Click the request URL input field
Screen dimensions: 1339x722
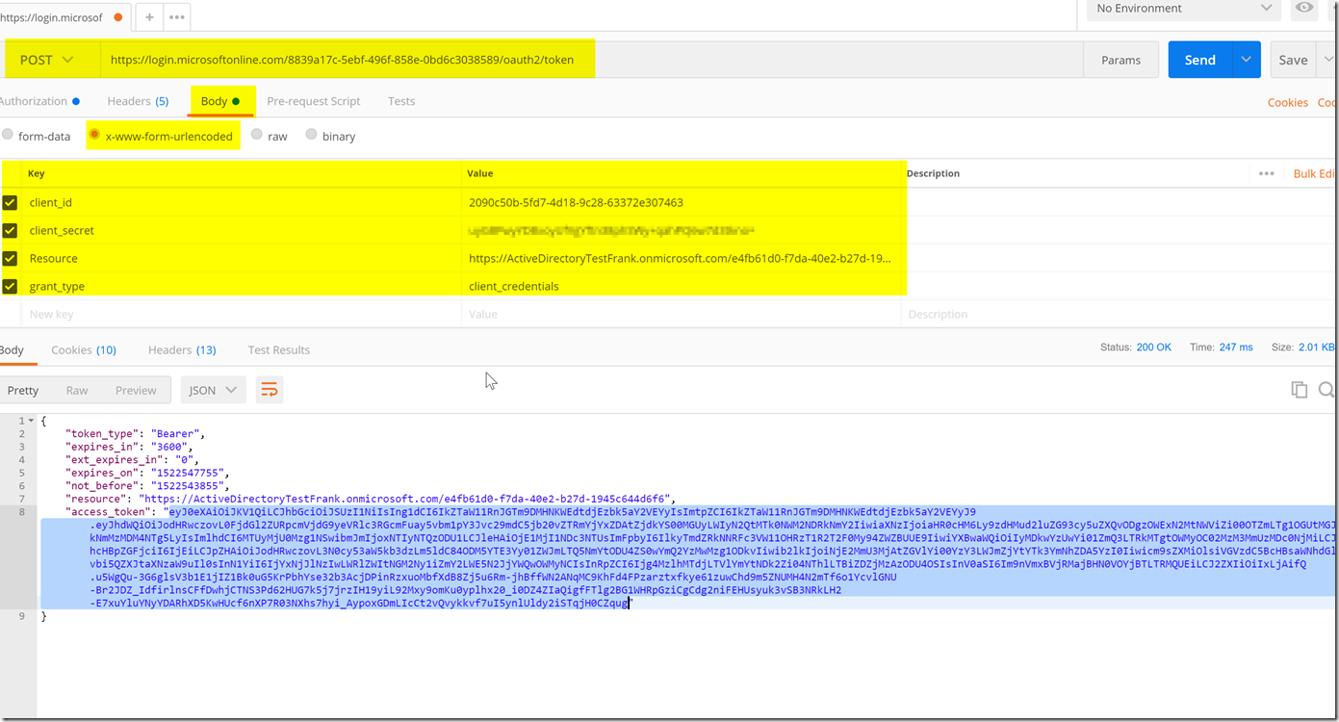pos(592,60)
